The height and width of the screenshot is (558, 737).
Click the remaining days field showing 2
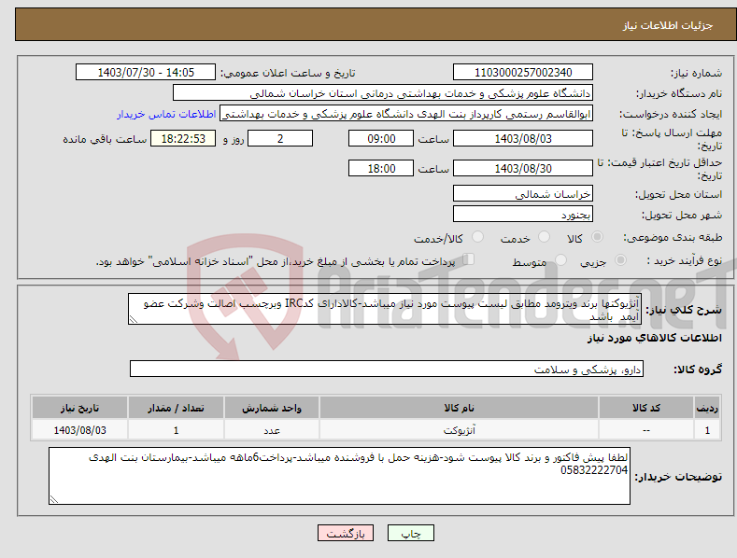tap(280, 138)
